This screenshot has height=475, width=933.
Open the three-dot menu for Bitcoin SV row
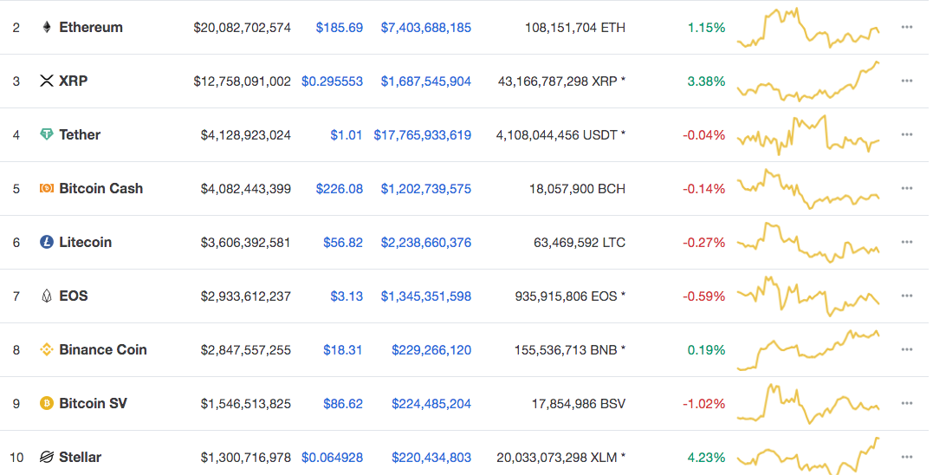[907, 404]
